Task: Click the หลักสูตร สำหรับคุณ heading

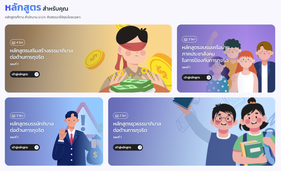Action: tap(36, 8)
